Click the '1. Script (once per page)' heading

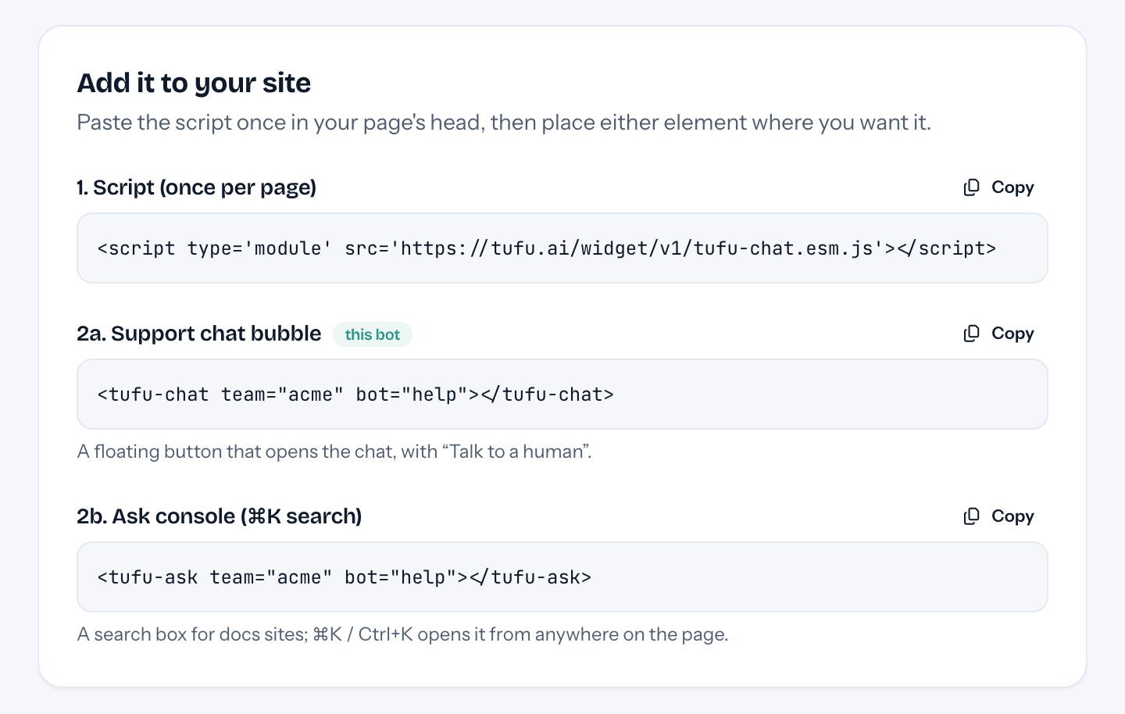click(x=197, y=187)
